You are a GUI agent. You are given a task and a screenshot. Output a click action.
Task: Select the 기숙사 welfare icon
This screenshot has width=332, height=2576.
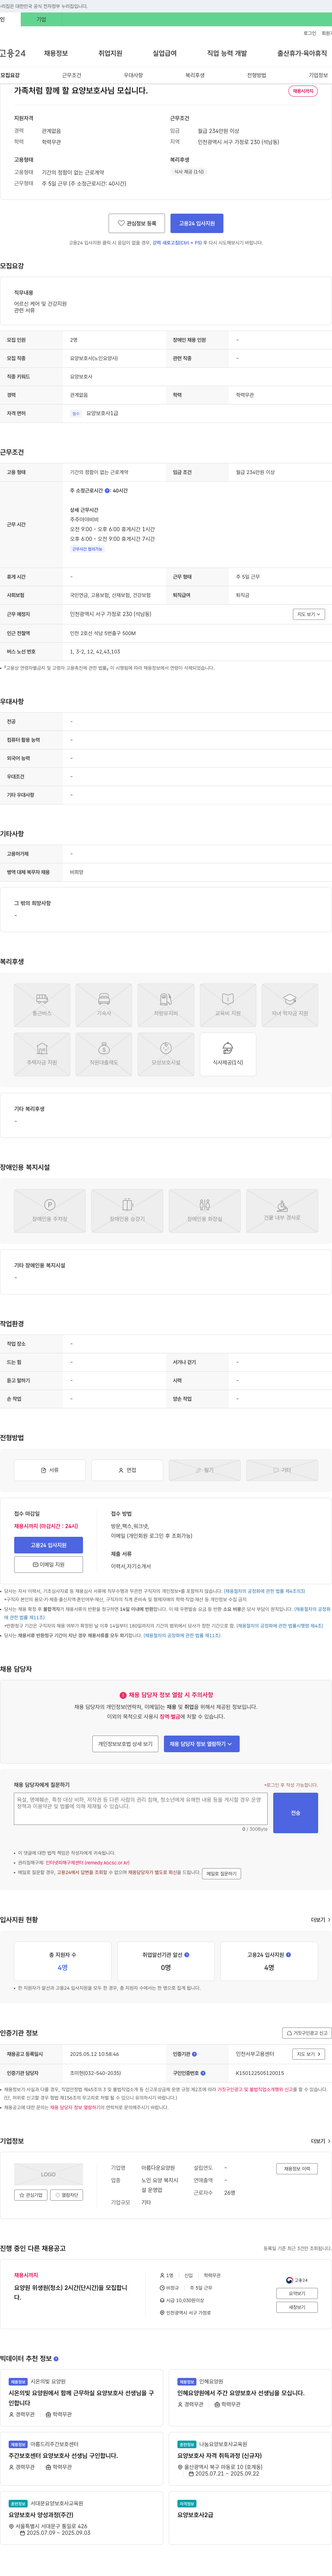[104, 1005]
